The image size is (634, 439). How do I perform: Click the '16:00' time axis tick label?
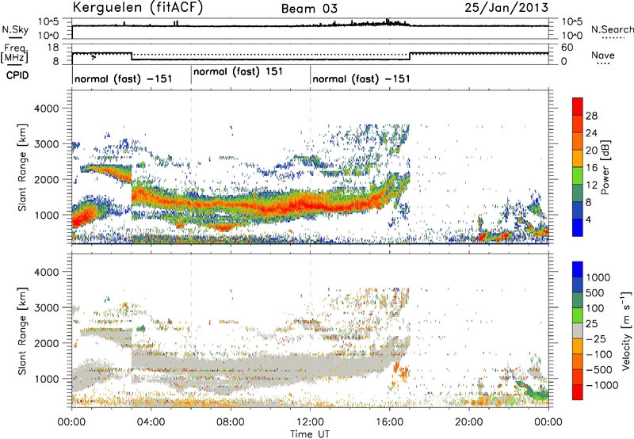coord(389,422)
